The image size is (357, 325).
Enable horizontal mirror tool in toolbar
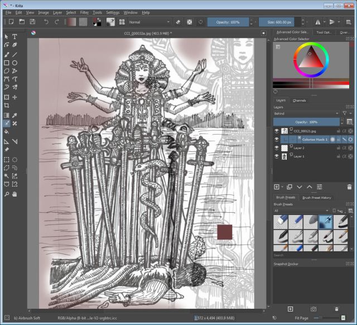pyautogui.click(x=319, y=22)
